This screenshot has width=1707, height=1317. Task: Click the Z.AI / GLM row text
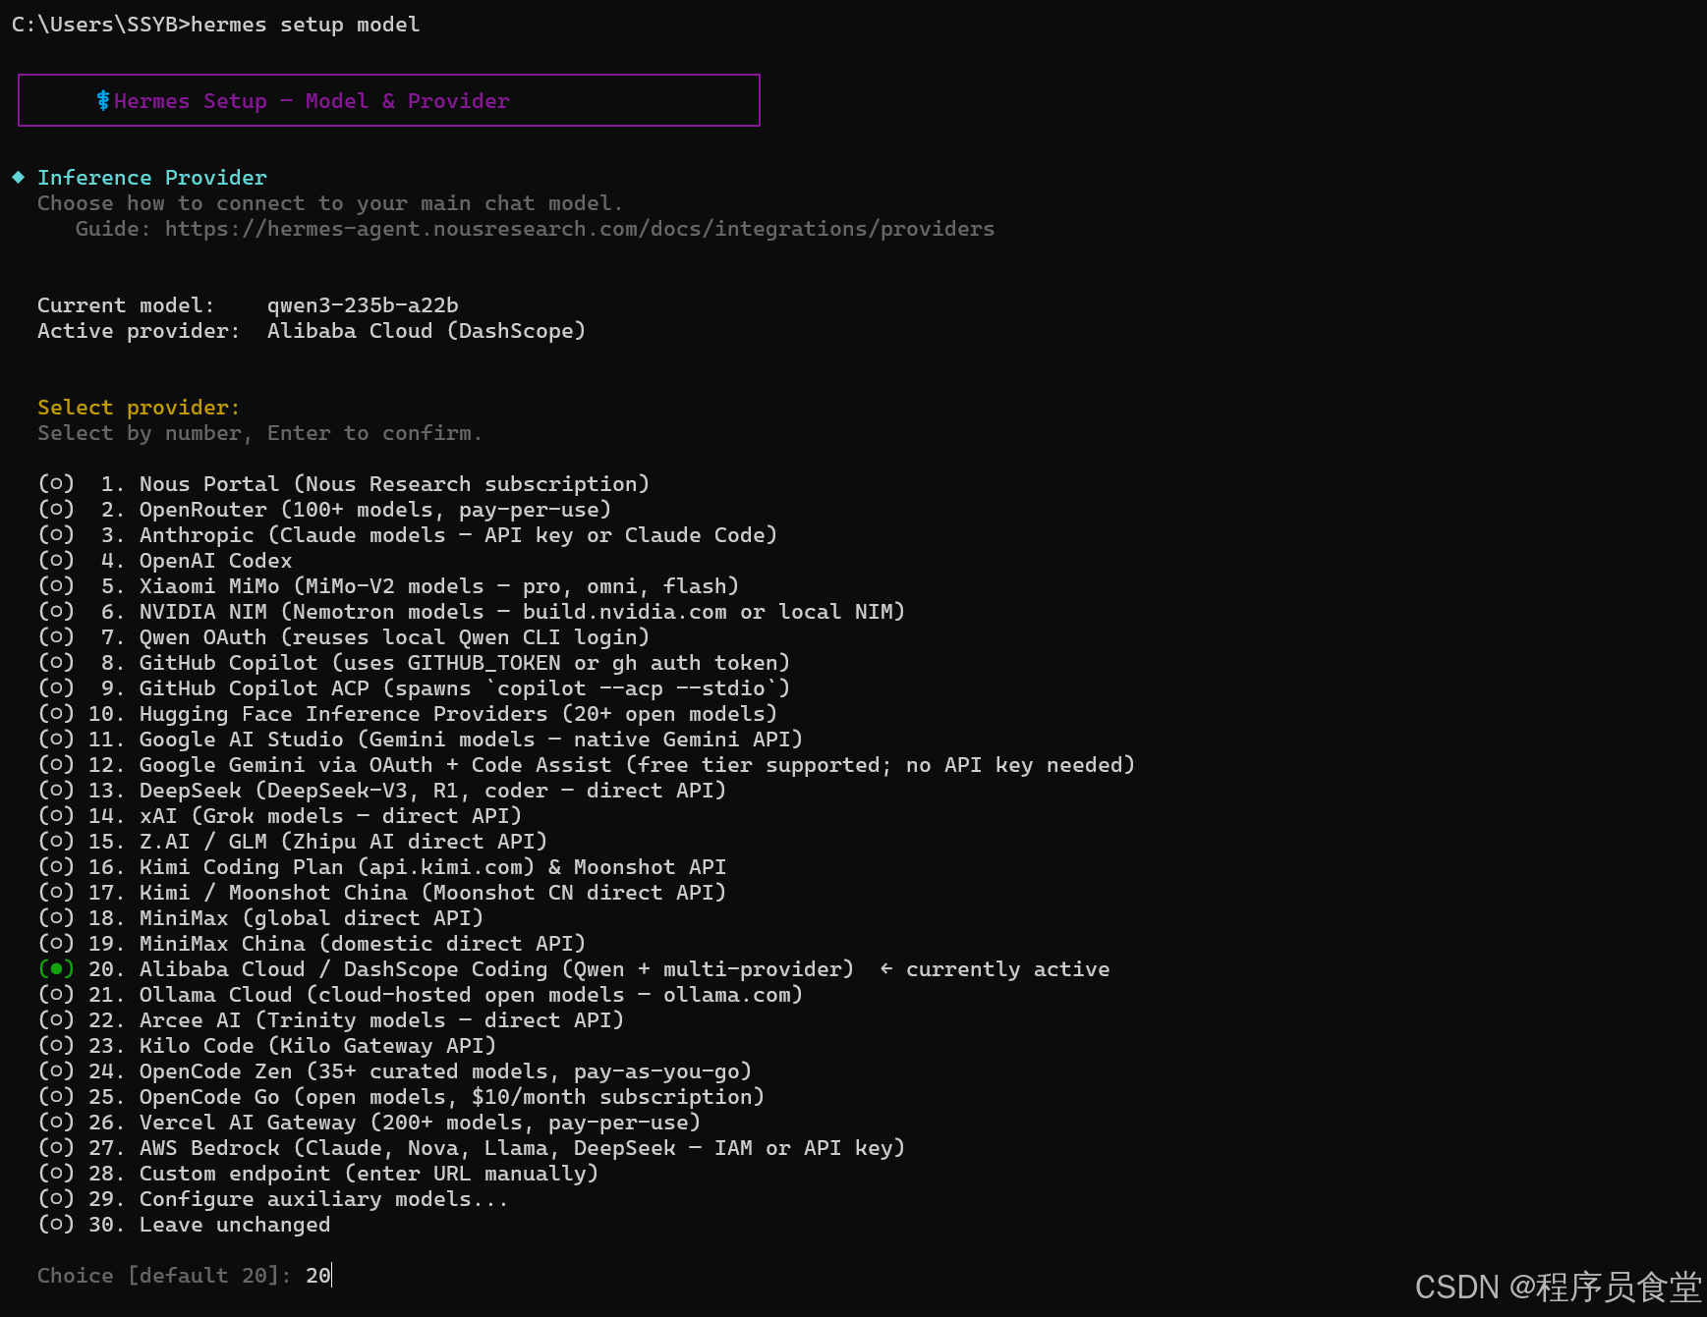(x=343, y=842)
